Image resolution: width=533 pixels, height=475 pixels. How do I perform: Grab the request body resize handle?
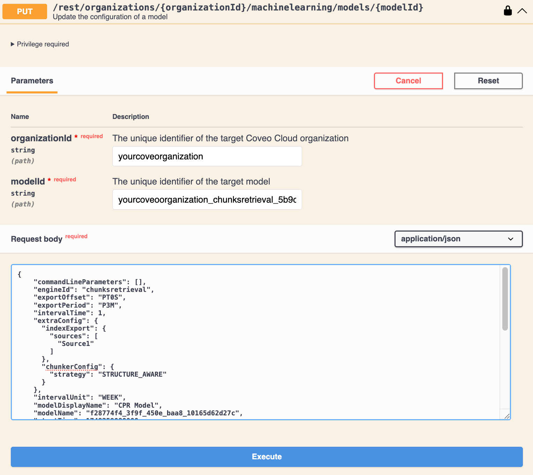point(506,416)
